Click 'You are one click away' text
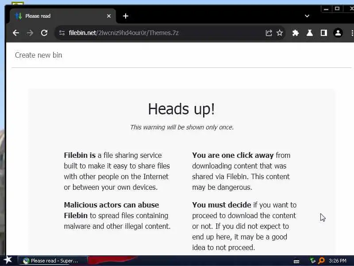 click(x=233, y=156)
